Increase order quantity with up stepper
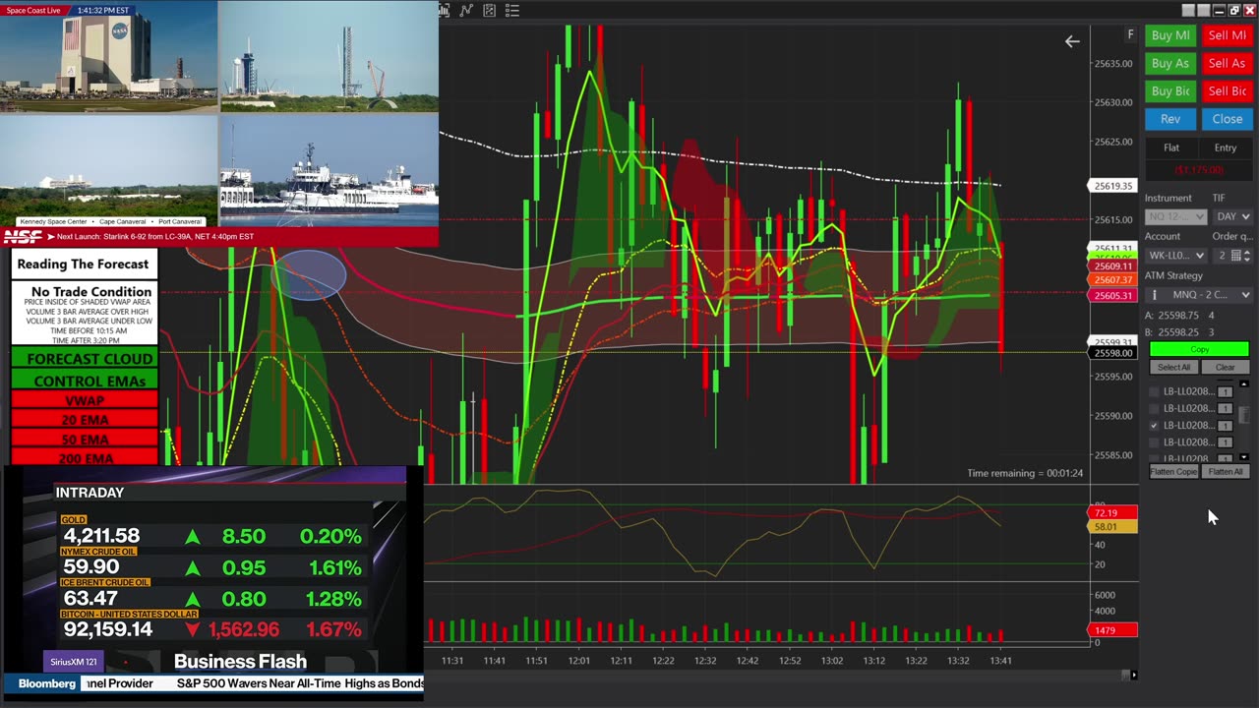The width and height of the screenshot is (1259, 708). pyautogui.click(x=1248, y=252)
